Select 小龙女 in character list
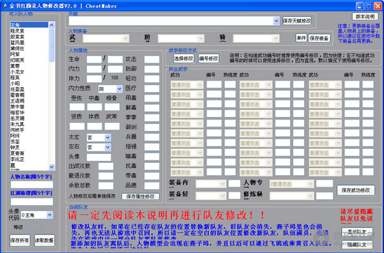Screen dimensions: 384x253 click(17, 72)
